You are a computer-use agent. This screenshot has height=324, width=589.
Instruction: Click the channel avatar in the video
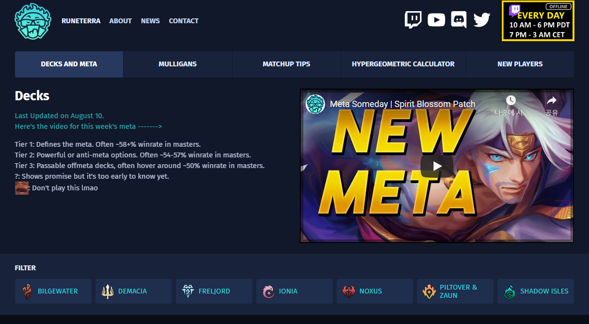point(315,104)
